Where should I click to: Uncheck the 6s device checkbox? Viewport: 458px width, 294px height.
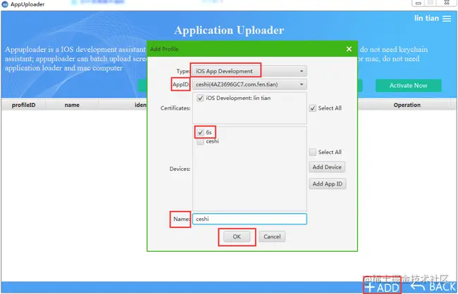(x=200, y=132)
